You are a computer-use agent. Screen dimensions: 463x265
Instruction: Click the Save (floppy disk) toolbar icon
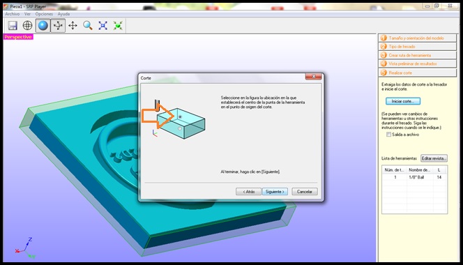(13, 26)
